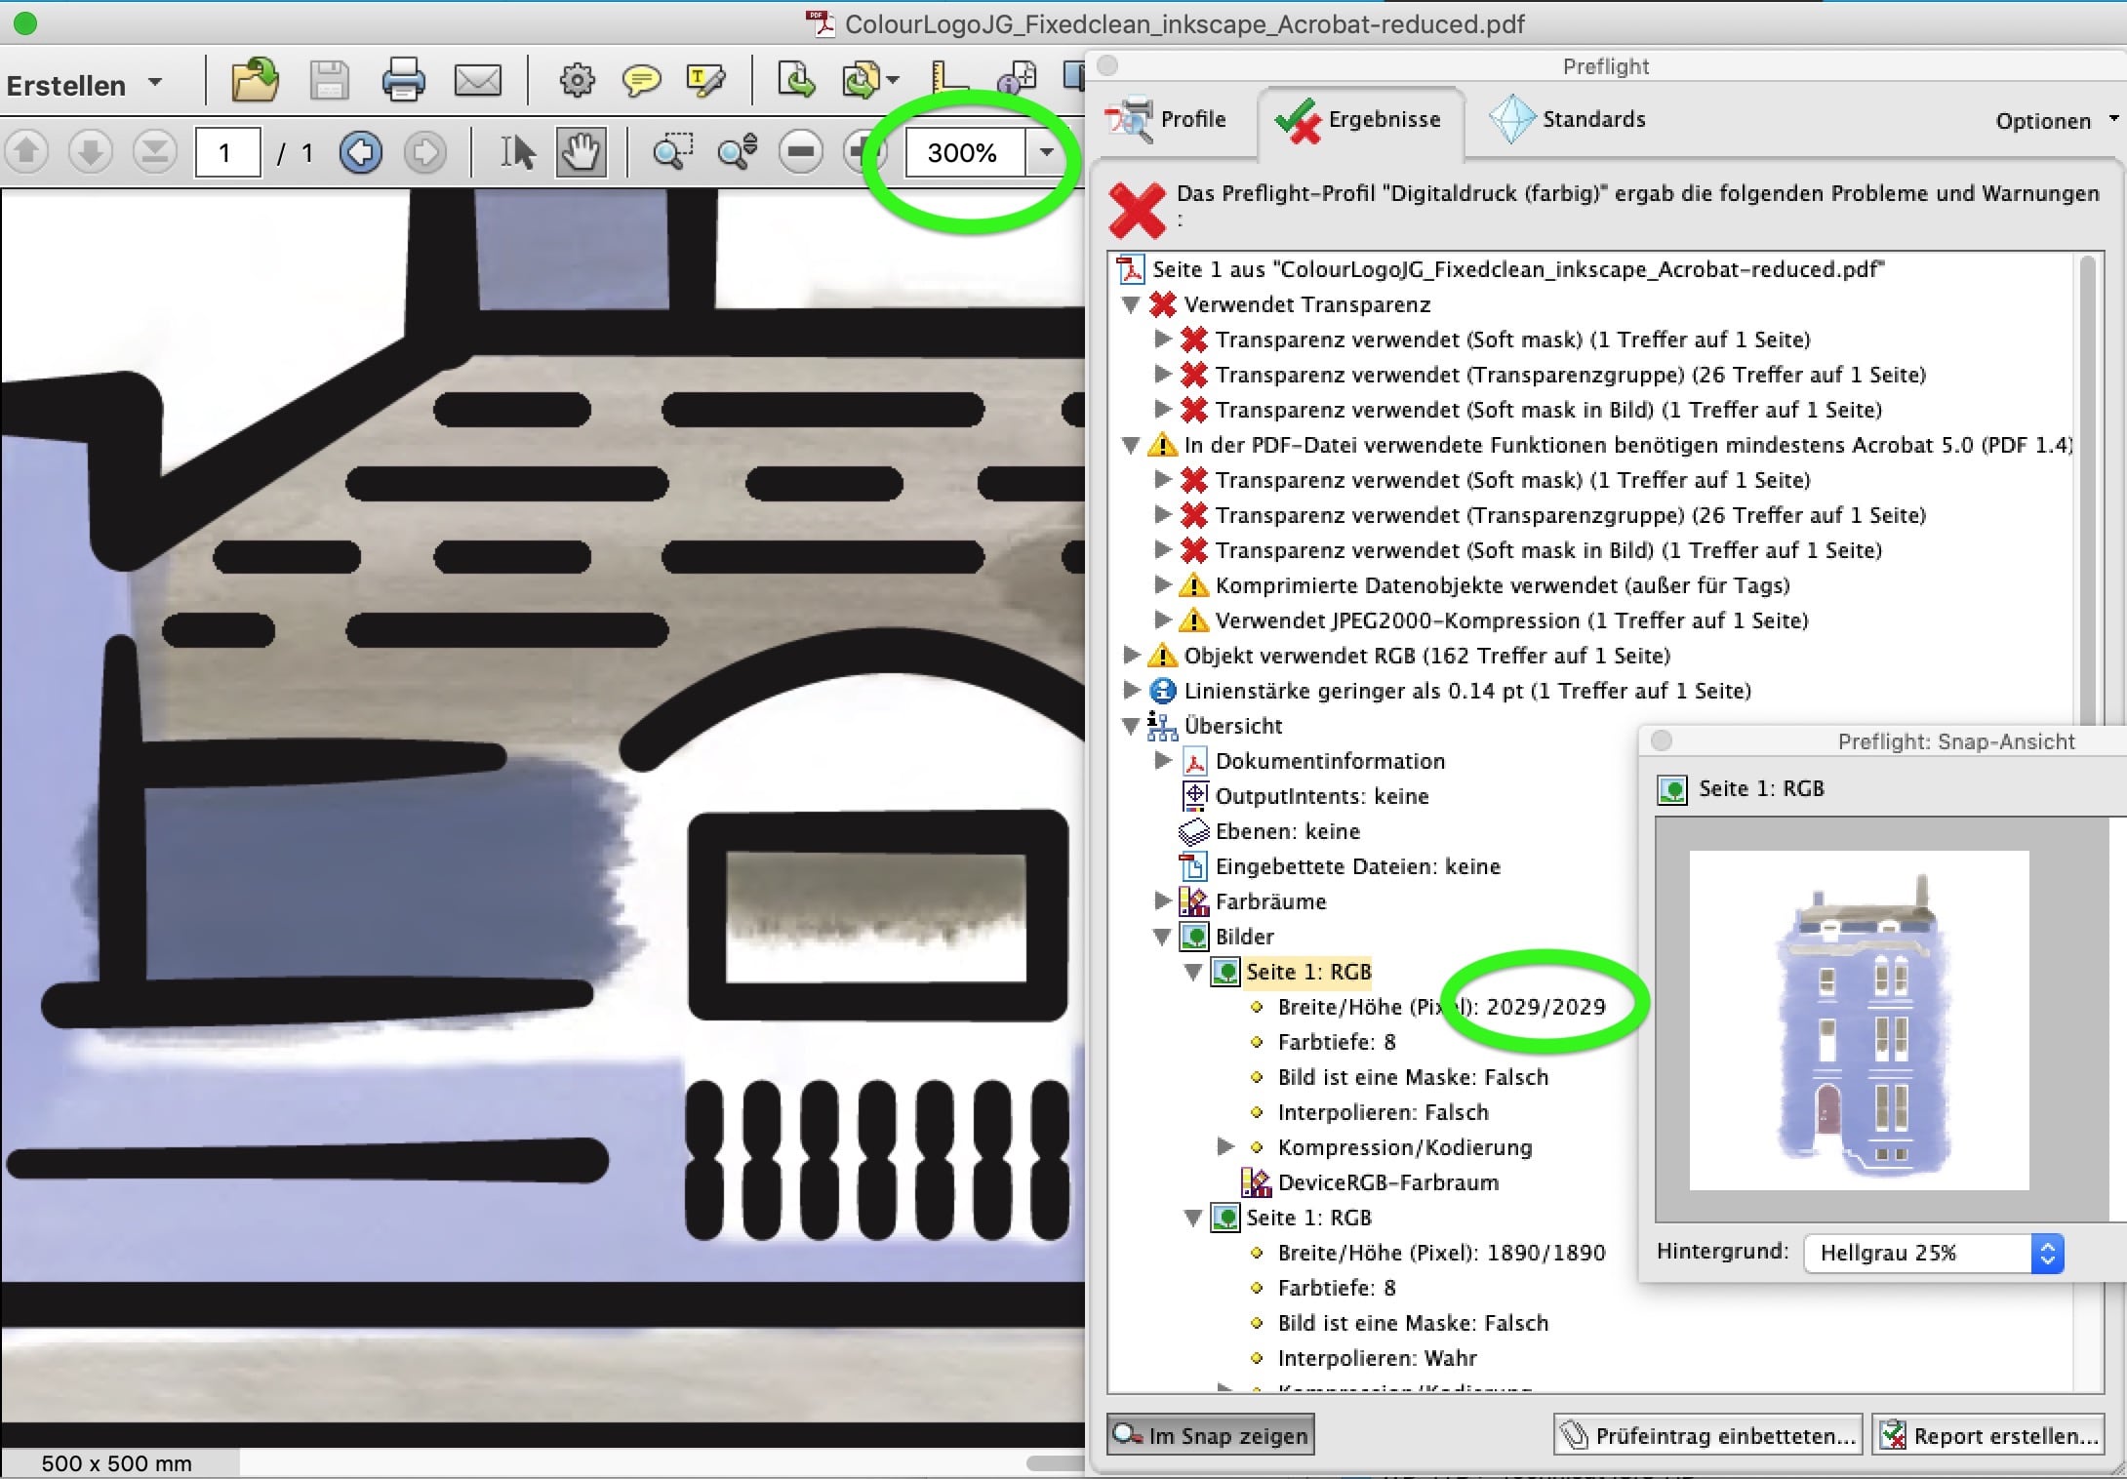Screen dimensions: 2127x1479
Task: Open a file using the folder icon
Action: coord(253,80)
